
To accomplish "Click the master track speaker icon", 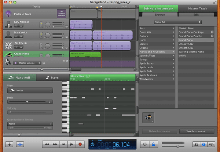I will 8,62.
